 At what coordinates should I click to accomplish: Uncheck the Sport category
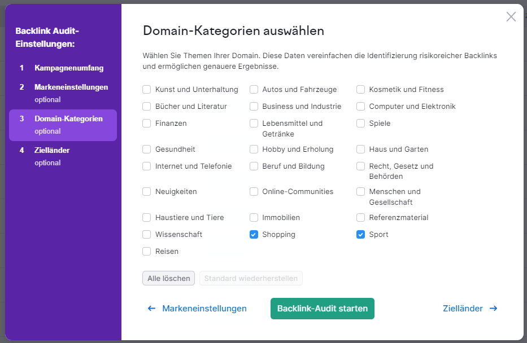[360, 234]
